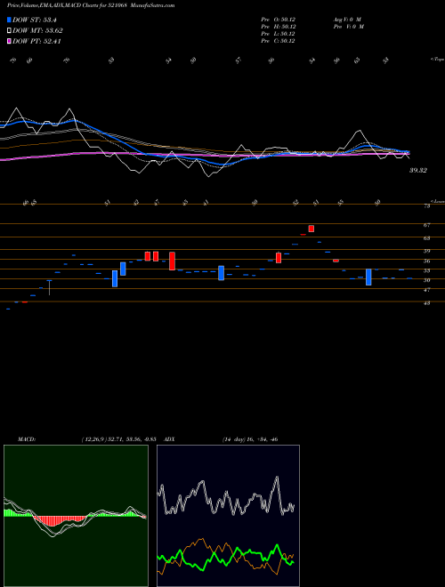
Task: Click the white DOW MT legend swatch
Action: click(9, 31)
